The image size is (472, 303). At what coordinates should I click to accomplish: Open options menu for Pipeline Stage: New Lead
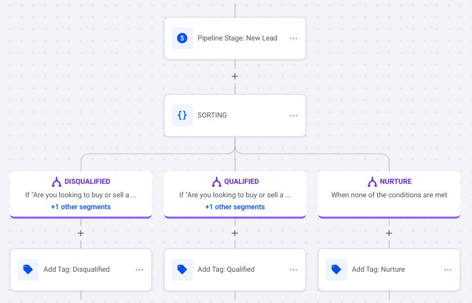[x=294, y=38]
